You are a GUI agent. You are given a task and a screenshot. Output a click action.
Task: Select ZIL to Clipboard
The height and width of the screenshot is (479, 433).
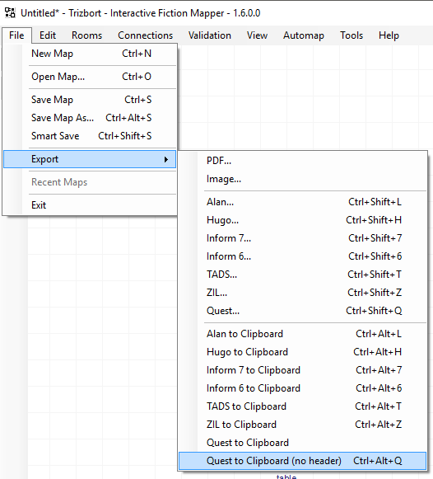[x=302, y=425]
